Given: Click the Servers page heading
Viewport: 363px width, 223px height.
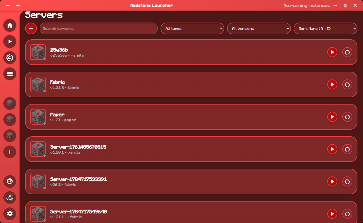Looking at the screenshot, I should (x=44, y=15).
